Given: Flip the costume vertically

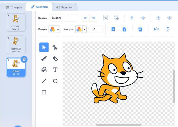Looking at the screenshot, I should click(168, 29).
